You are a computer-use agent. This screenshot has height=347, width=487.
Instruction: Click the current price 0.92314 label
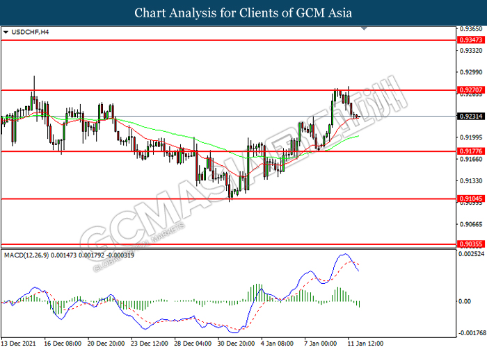[471, 116]
